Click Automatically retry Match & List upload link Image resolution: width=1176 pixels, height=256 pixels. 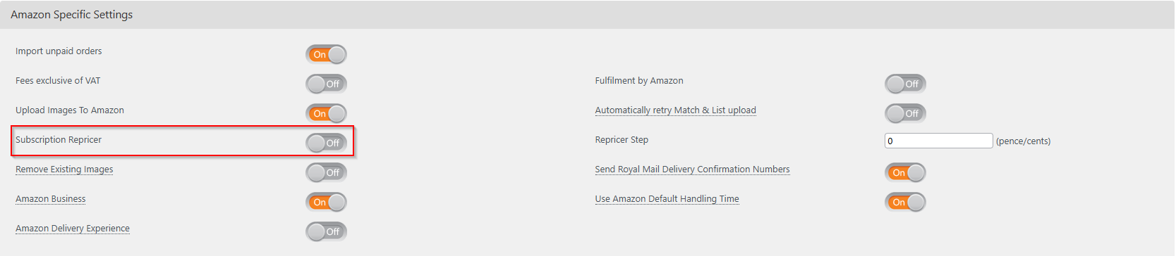click(x=675, y=110)
